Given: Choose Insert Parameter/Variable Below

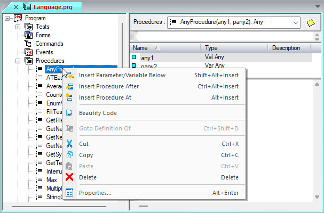Looking at the screenshot, I should [x=122, y=75].
